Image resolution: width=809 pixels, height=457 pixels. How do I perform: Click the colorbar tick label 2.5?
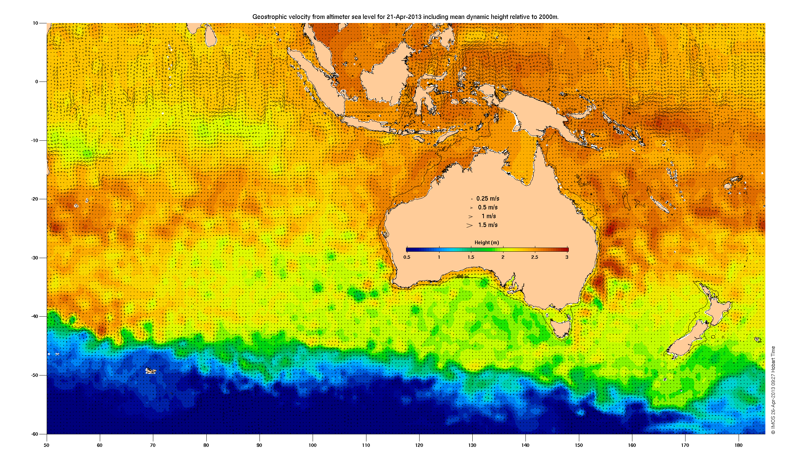(x=535, y=257)
